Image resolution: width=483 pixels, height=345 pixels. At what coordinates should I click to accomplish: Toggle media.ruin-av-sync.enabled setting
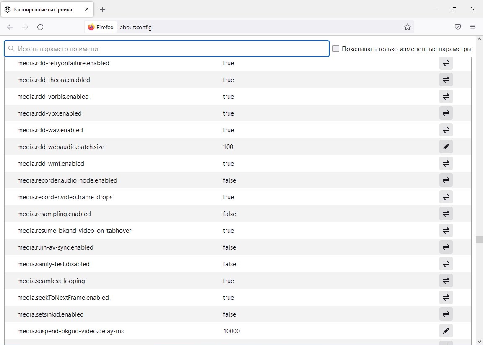(x=446, y=247)
